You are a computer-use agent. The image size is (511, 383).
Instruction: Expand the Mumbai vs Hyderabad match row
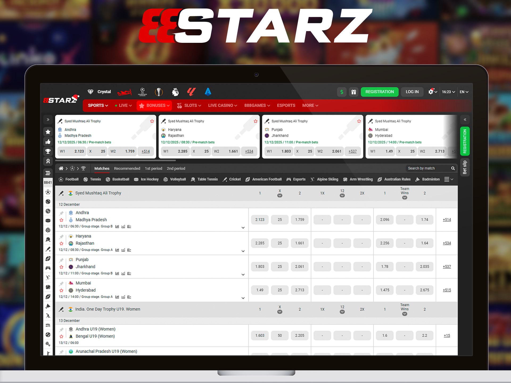[243, 298]
